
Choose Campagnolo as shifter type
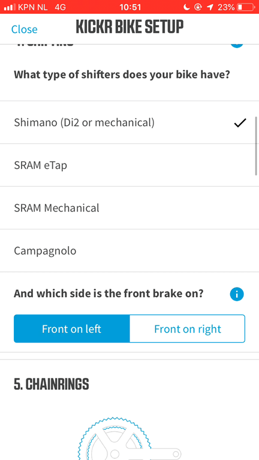pyautogui.click(x=129, y=250)
